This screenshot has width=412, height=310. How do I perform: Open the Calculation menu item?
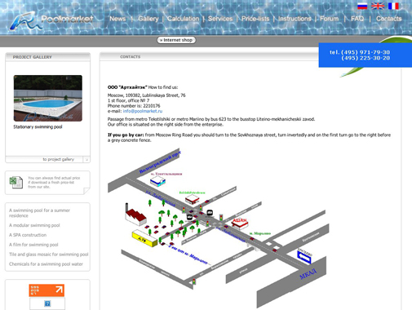tap(183, 19)
